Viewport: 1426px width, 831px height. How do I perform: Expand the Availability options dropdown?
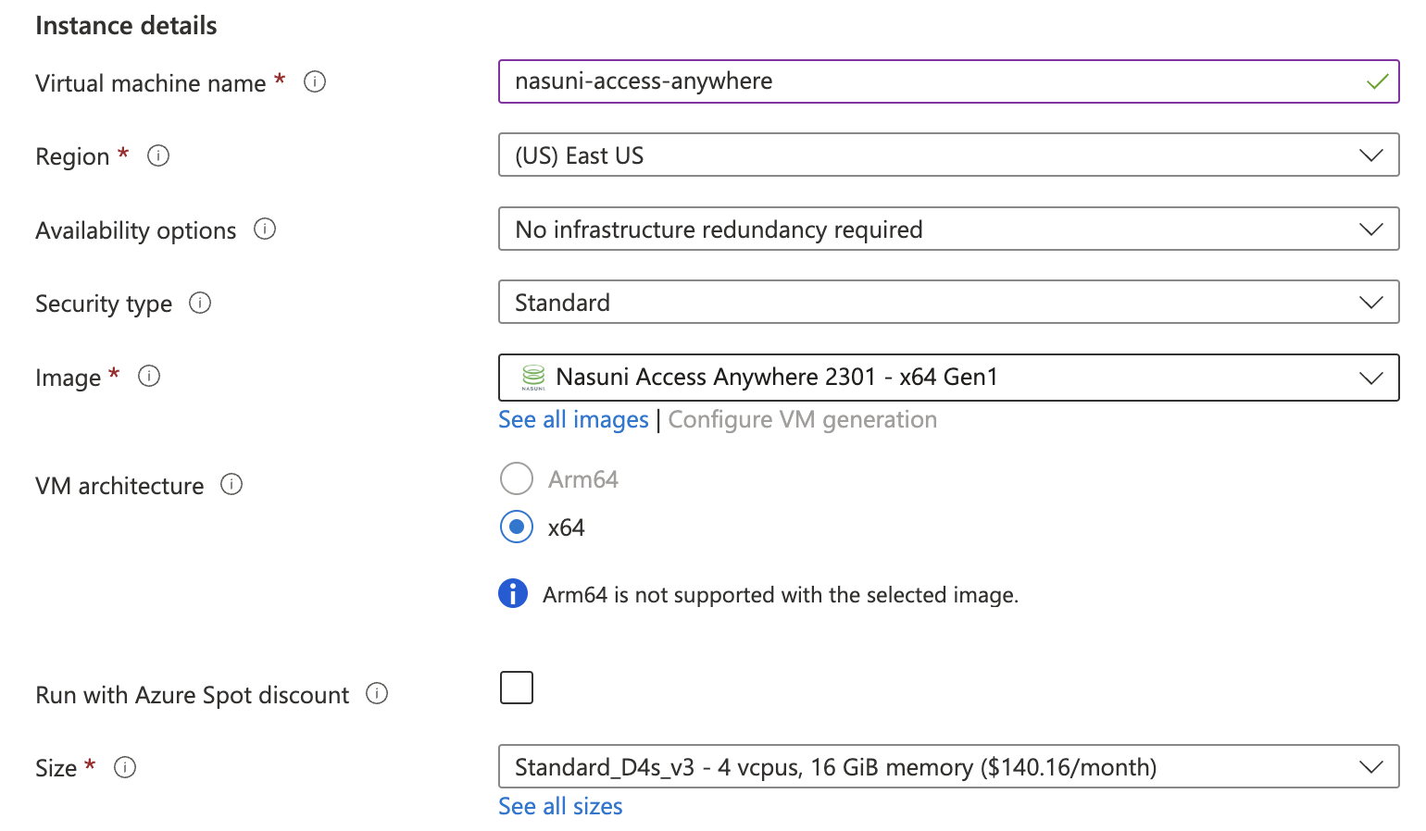click(947, 229)
